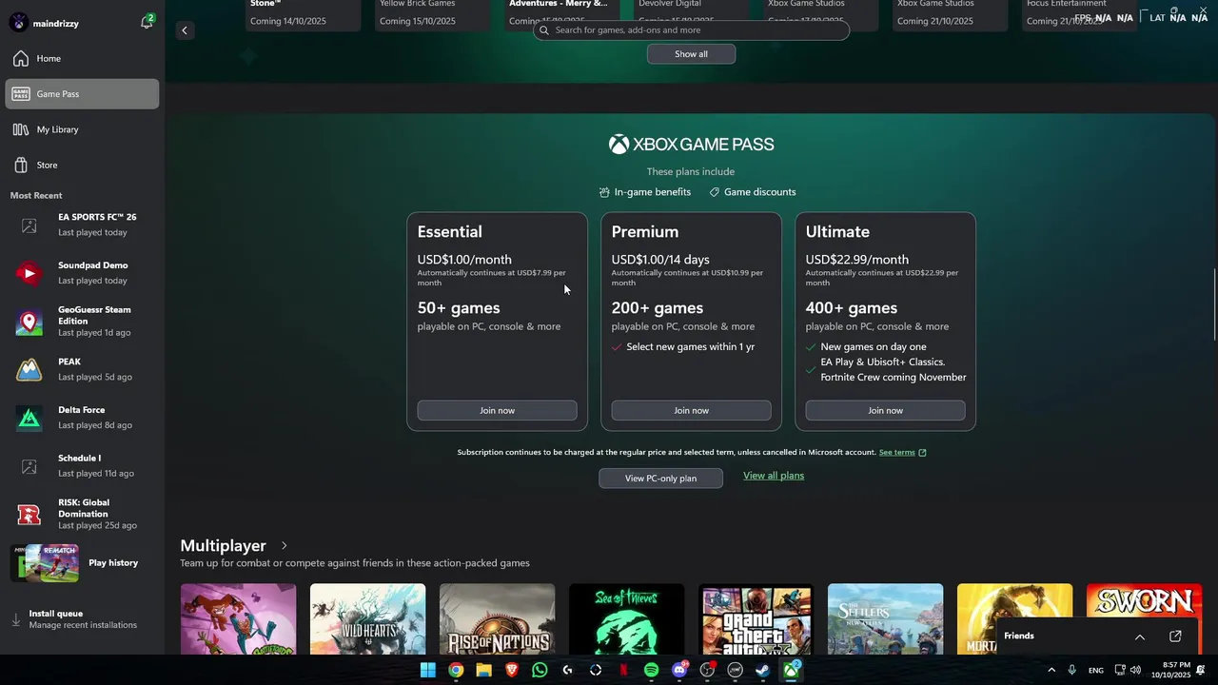Open File Explorer from taskbar

483,670
